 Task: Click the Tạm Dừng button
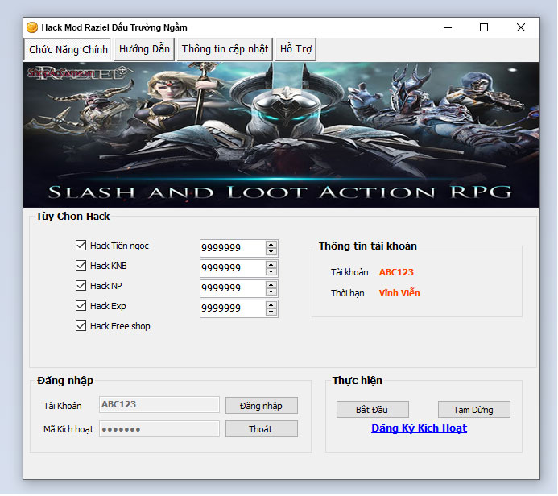point(473,410)
